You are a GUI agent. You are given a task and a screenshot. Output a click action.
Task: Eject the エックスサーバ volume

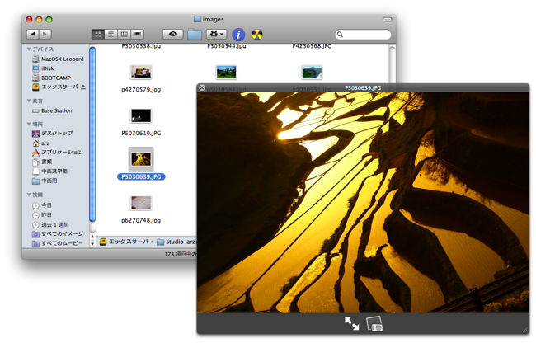click(83, 87)
